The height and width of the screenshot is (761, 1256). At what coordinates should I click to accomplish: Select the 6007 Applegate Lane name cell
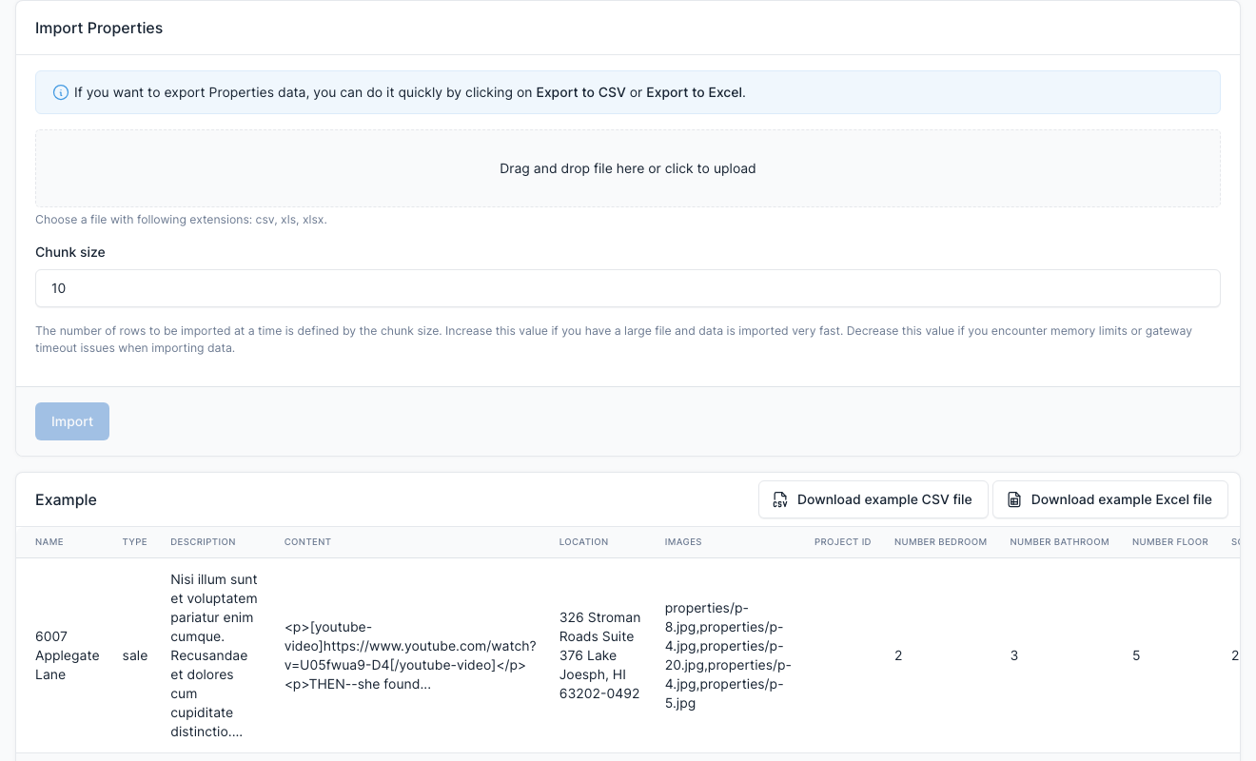(68, 655)
